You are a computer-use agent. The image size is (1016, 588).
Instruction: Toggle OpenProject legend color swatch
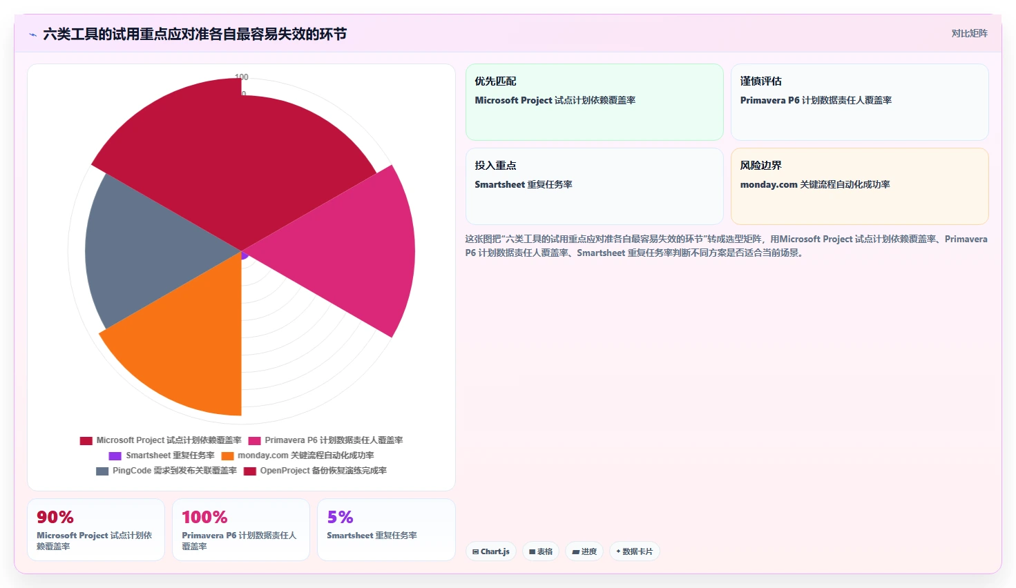[250, 471]
